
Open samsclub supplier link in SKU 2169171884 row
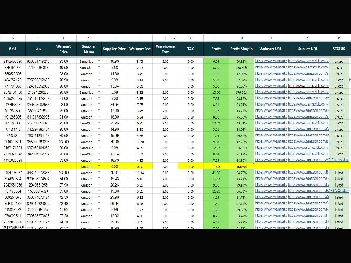(x=308, y=148)
